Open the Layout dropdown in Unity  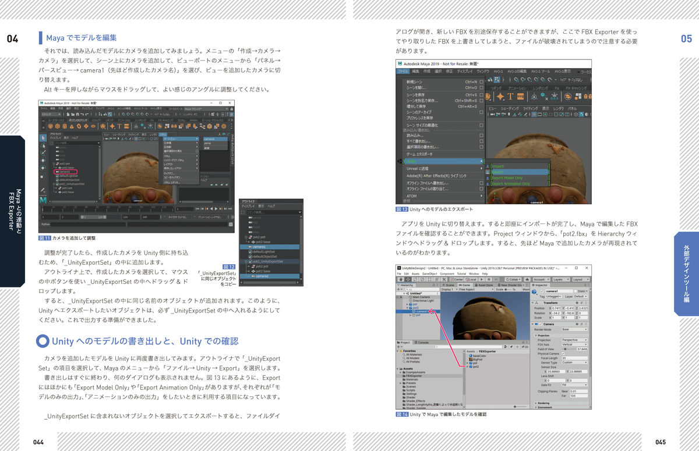(581, 279)
